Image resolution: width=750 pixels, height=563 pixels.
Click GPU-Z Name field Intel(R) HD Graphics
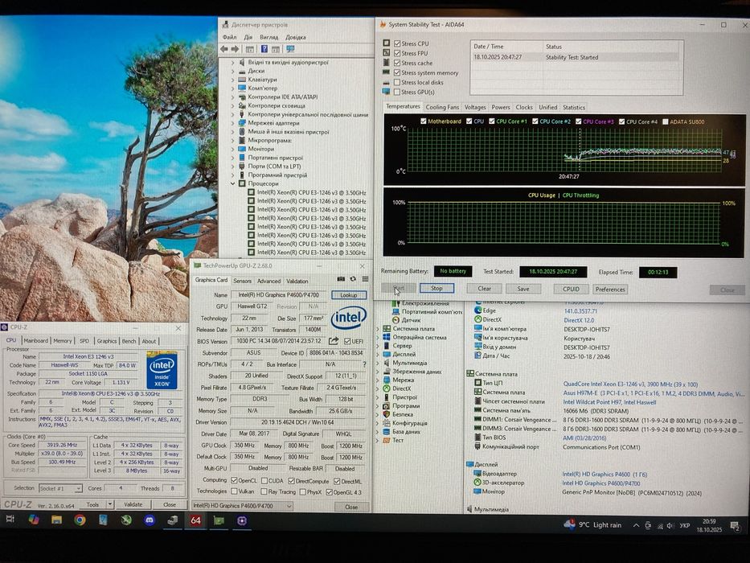point(280,295)
